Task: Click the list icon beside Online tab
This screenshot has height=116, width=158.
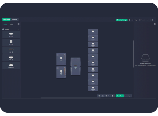Action: coord(18,24)
